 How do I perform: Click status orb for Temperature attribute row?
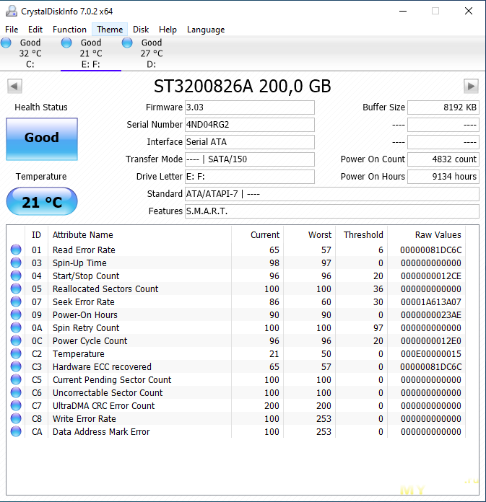16,353
